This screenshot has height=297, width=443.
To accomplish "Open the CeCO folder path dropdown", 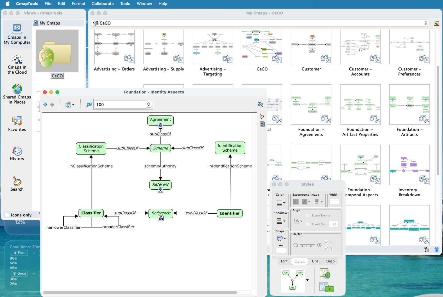I will tap(260, 23).
